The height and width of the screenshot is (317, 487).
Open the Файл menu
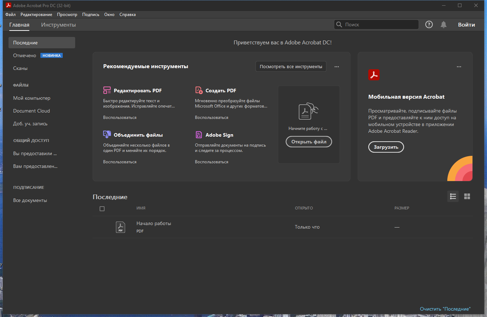[x=11, y=15]
